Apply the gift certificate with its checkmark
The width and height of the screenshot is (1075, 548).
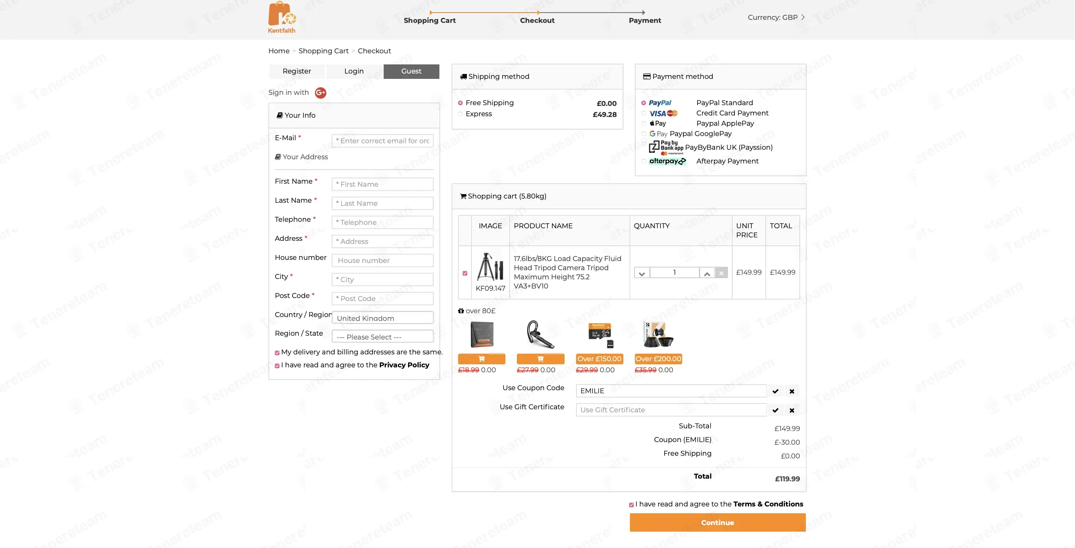point(775,410)
